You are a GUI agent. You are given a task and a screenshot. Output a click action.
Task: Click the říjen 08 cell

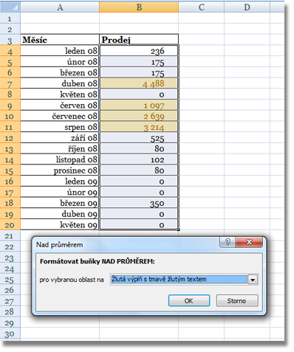tap(60, 148)
